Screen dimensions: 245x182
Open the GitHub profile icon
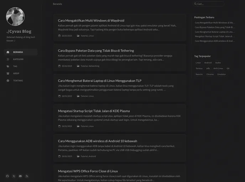pyautogui.click(x=7, y=176)
